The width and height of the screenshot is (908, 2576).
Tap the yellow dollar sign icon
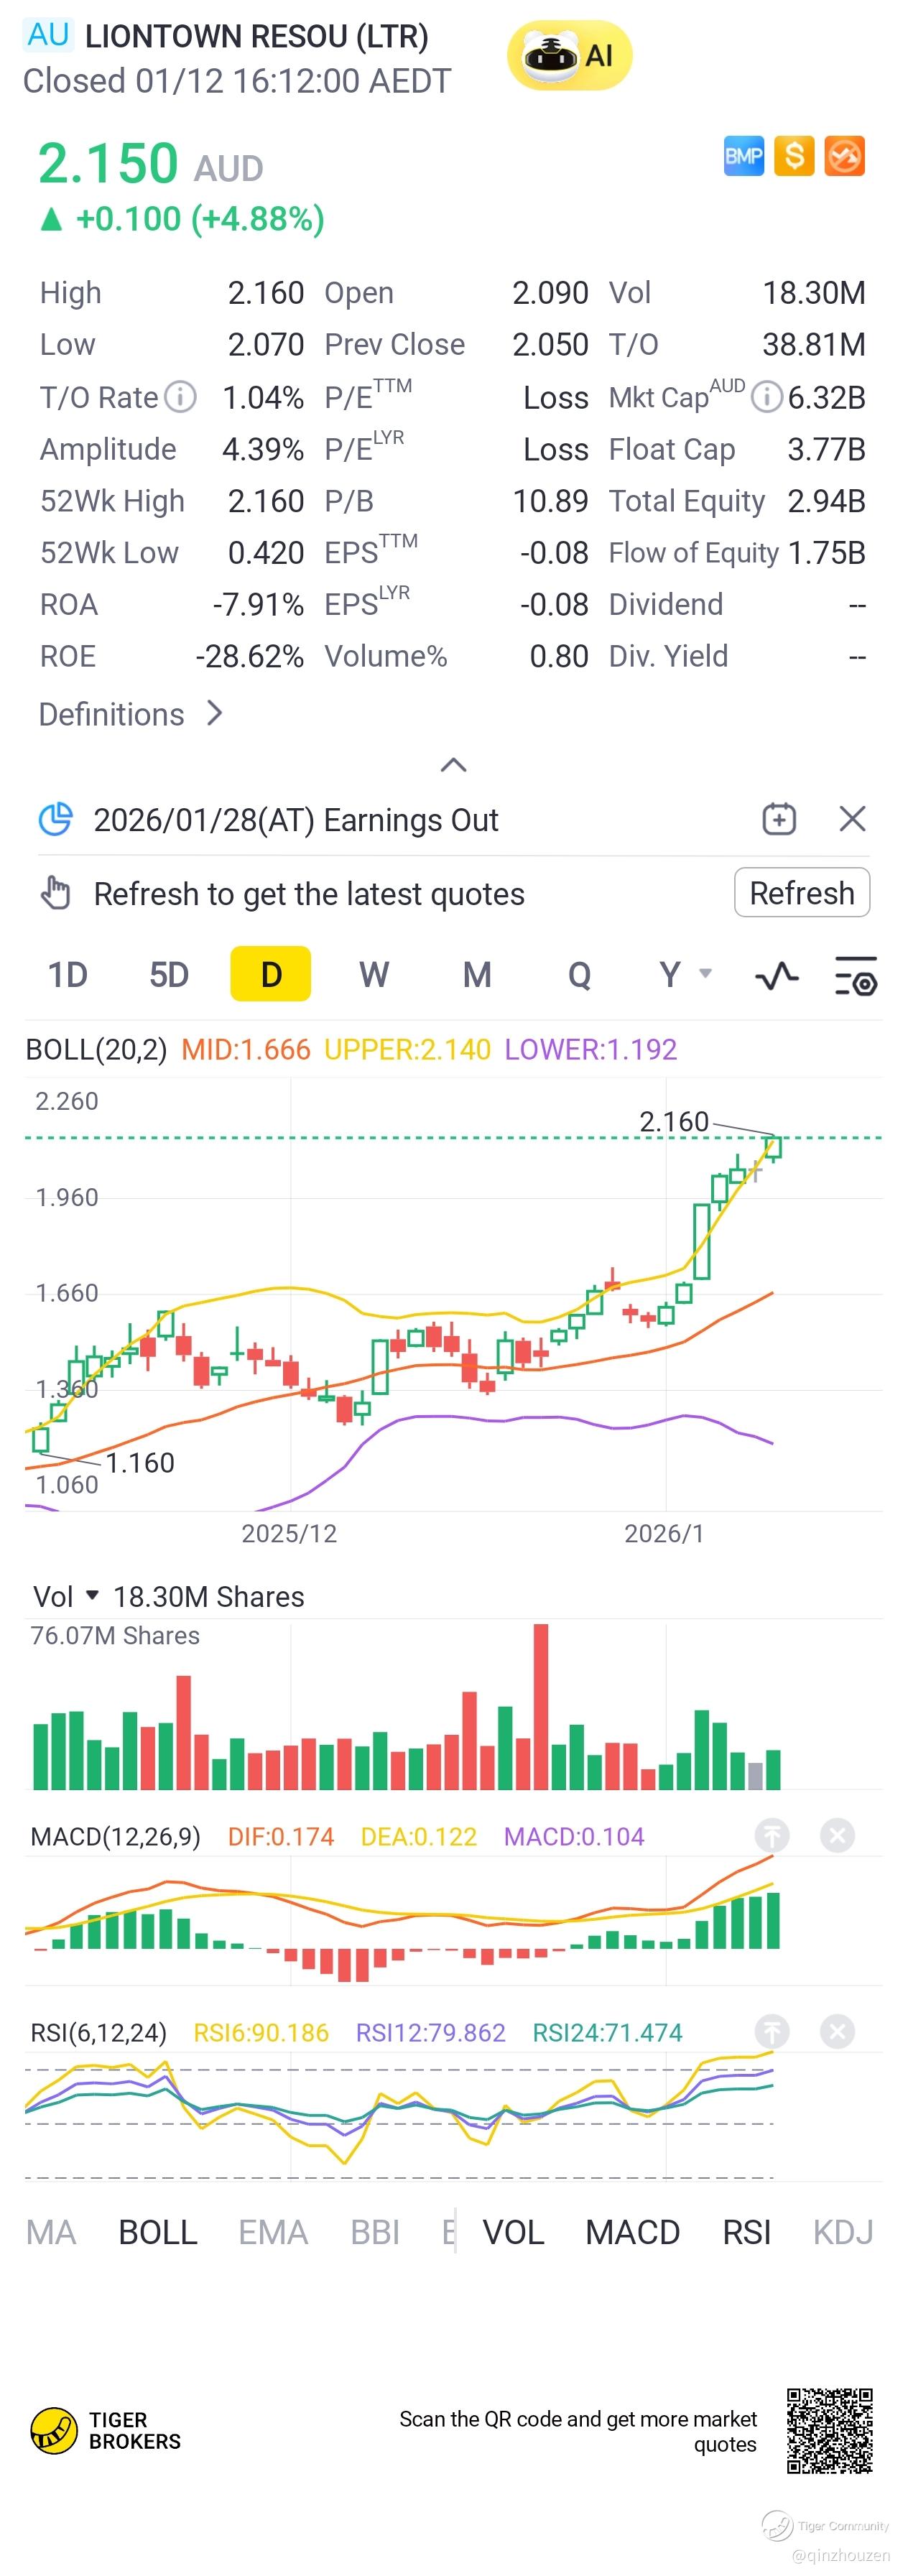pyautogui.click(x=794, y=156)
